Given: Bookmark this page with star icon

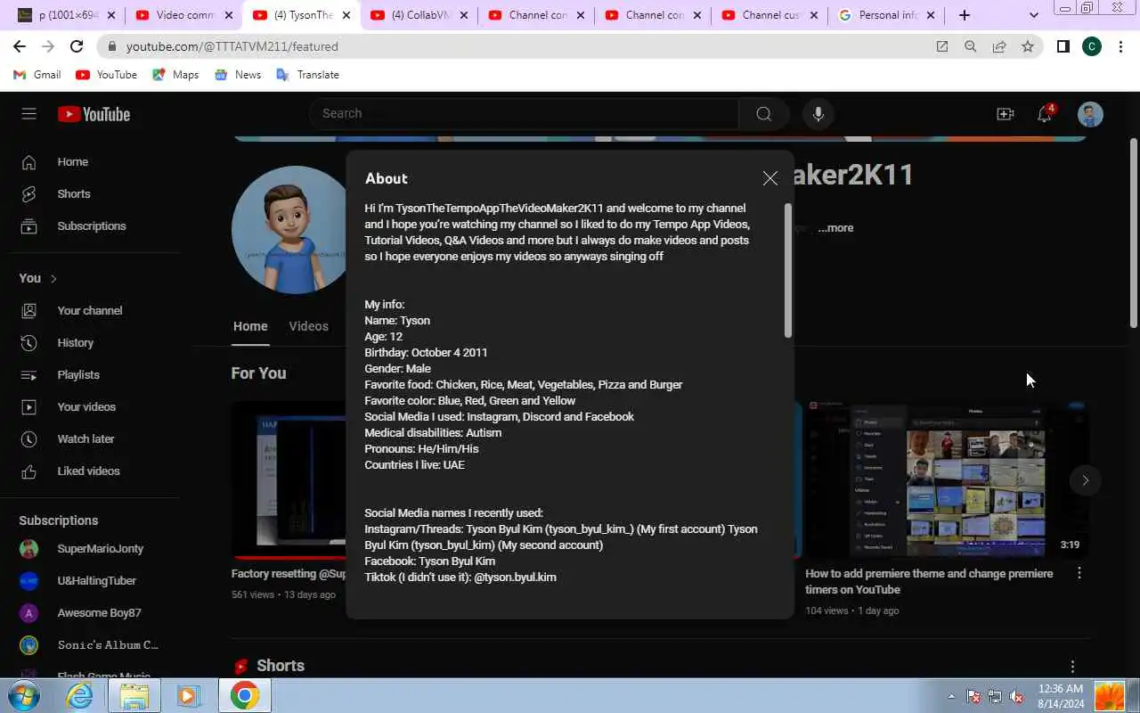Looking at the screenshot, I should [x=1028, y=46].
